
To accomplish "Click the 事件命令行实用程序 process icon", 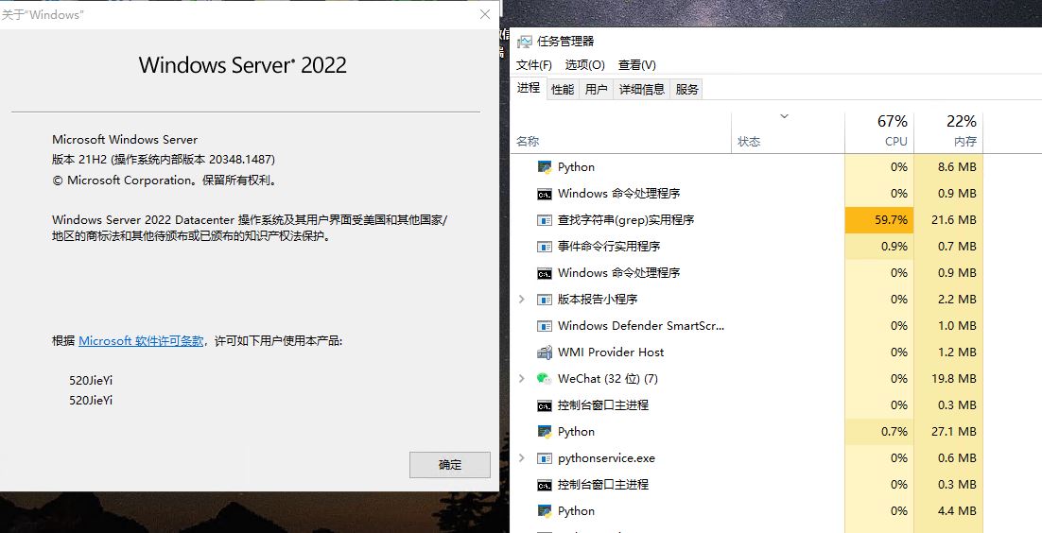I will coord(545,247).
